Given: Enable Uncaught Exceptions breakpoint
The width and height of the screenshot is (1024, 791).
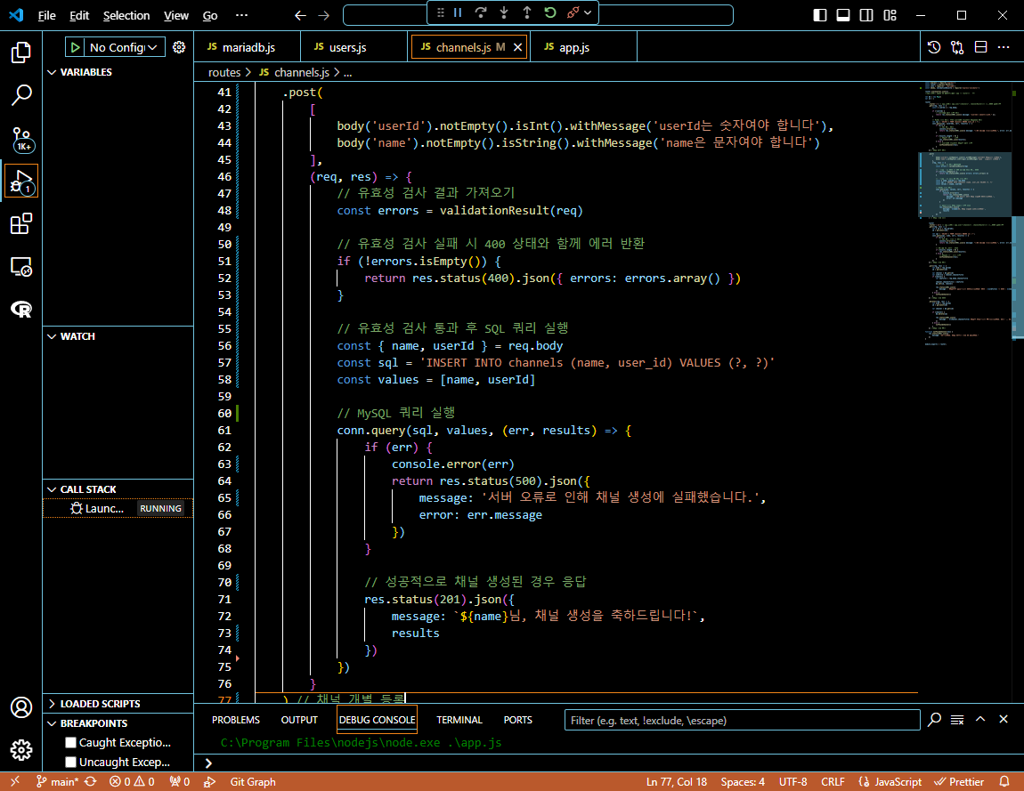Looking at the screenshot, I should (71, 762).
